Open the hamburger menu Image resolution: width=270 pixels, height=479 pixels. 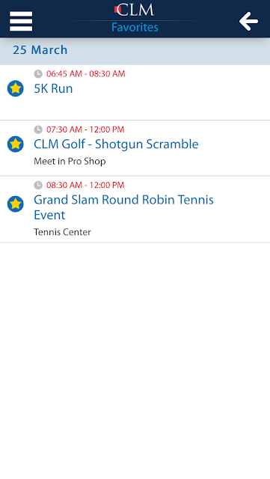21,21
